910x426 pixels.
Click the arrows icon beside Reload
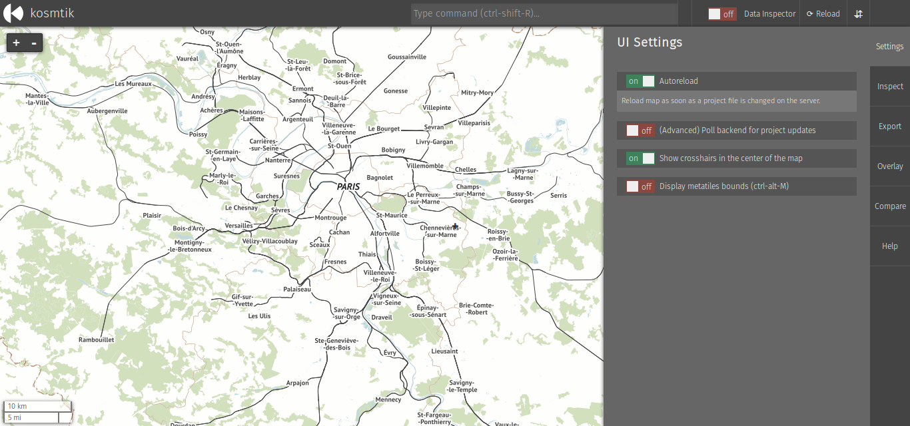[859, 13]
